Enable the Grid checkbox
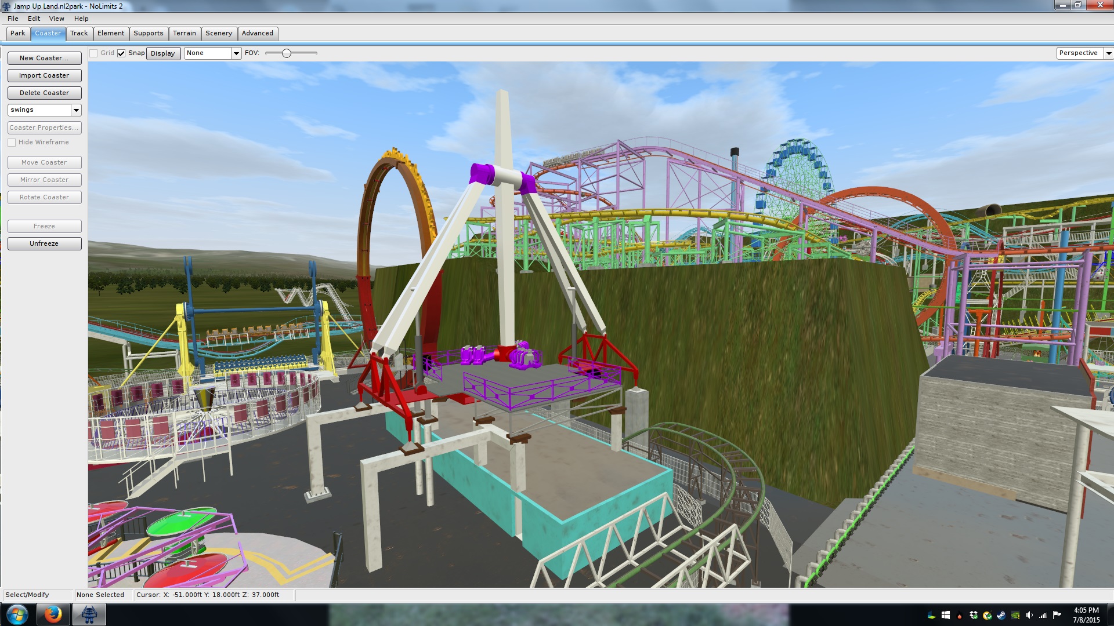Screen dimensions: 1114x626 (x=93, y=53)
